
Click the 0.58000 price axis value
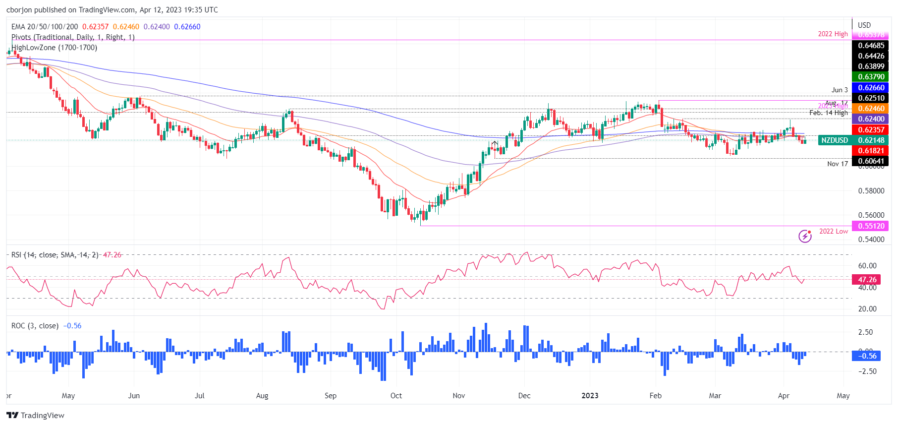coord(871,191)
